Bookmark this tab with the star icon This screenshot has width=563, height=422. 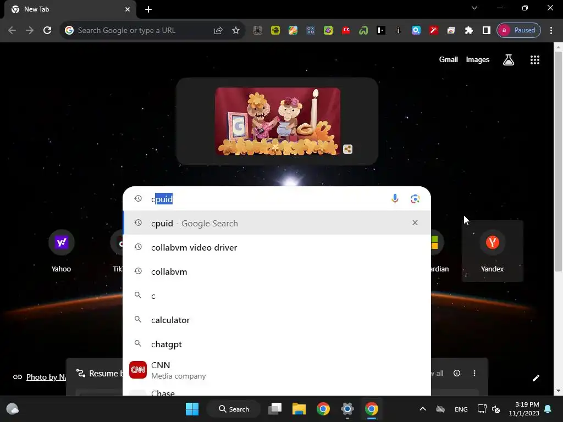pyautogui.click(x=235, y=31)
